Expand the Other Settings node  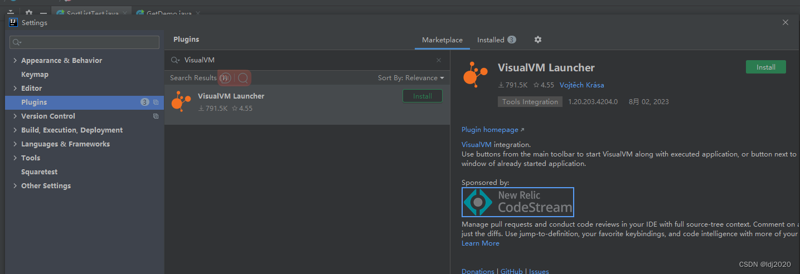15,186
